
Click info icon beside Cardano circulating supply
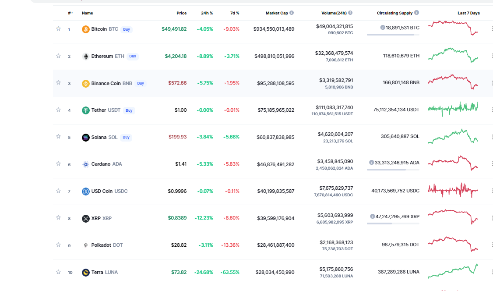click(372, 163)
